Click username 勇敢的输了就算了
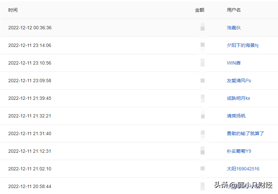 pos(245,133)
